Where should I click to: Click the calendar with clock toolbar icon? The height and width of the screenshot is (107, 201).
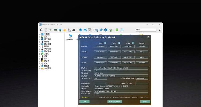[90, 30]
